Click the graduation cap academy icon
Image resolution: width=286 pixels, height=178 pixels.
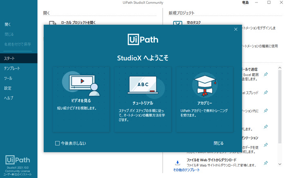click(x=205, y=85)
